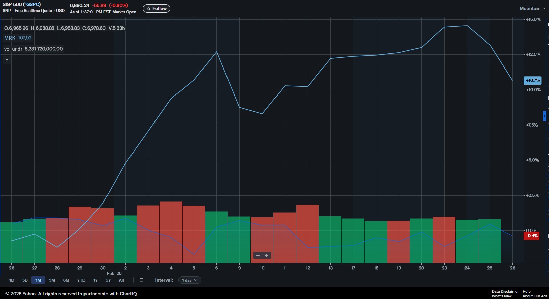The height and width of the screenshot is (299, 549).
Task: Click the +10.7% MRK price tag
Action: point(532,81)
